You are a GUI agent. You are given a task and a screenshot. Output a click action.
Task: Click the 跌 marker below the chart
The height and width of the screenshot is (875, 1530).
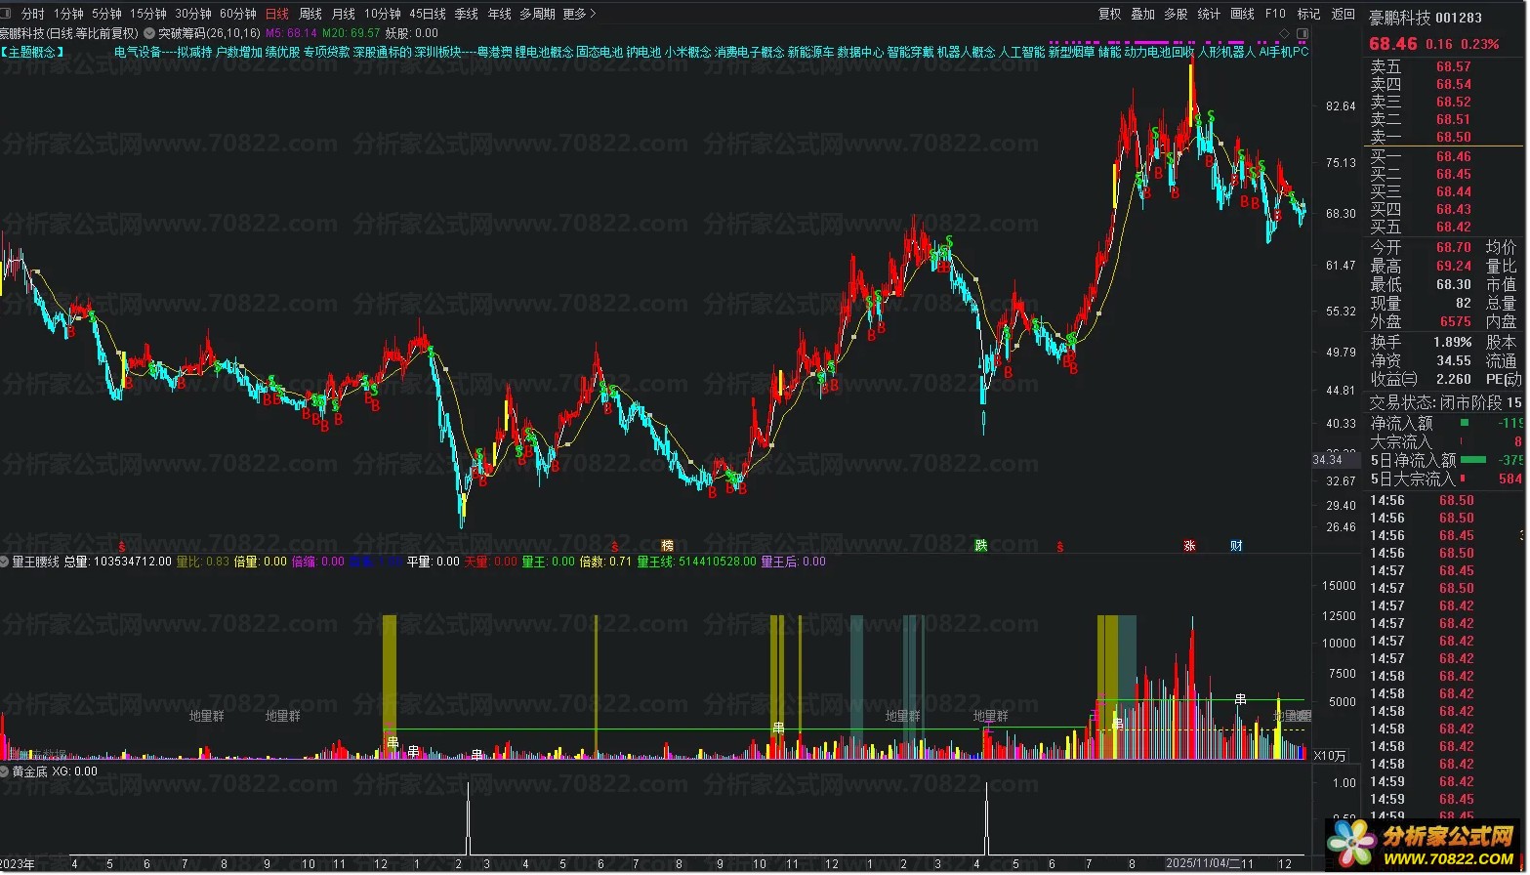[980, 546]
